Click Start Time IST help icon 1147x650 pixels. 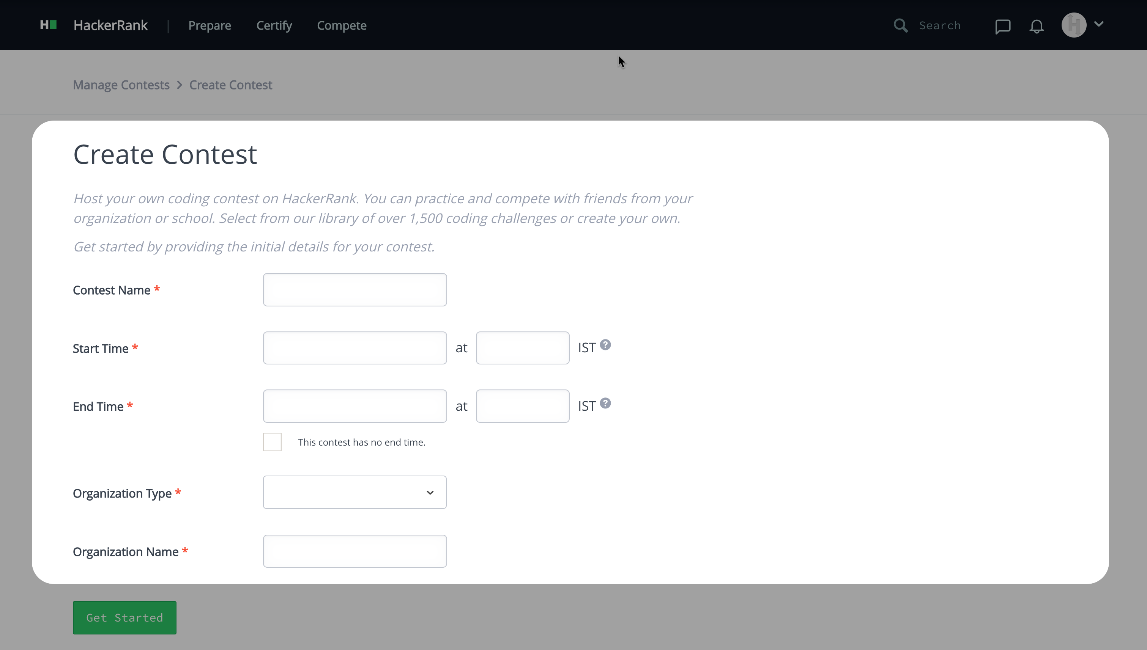tap(605, 345)
